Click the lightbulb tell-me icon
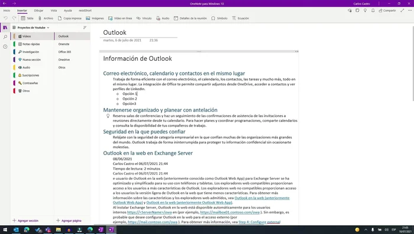This screenshot has width=414, height=234. 365,11
